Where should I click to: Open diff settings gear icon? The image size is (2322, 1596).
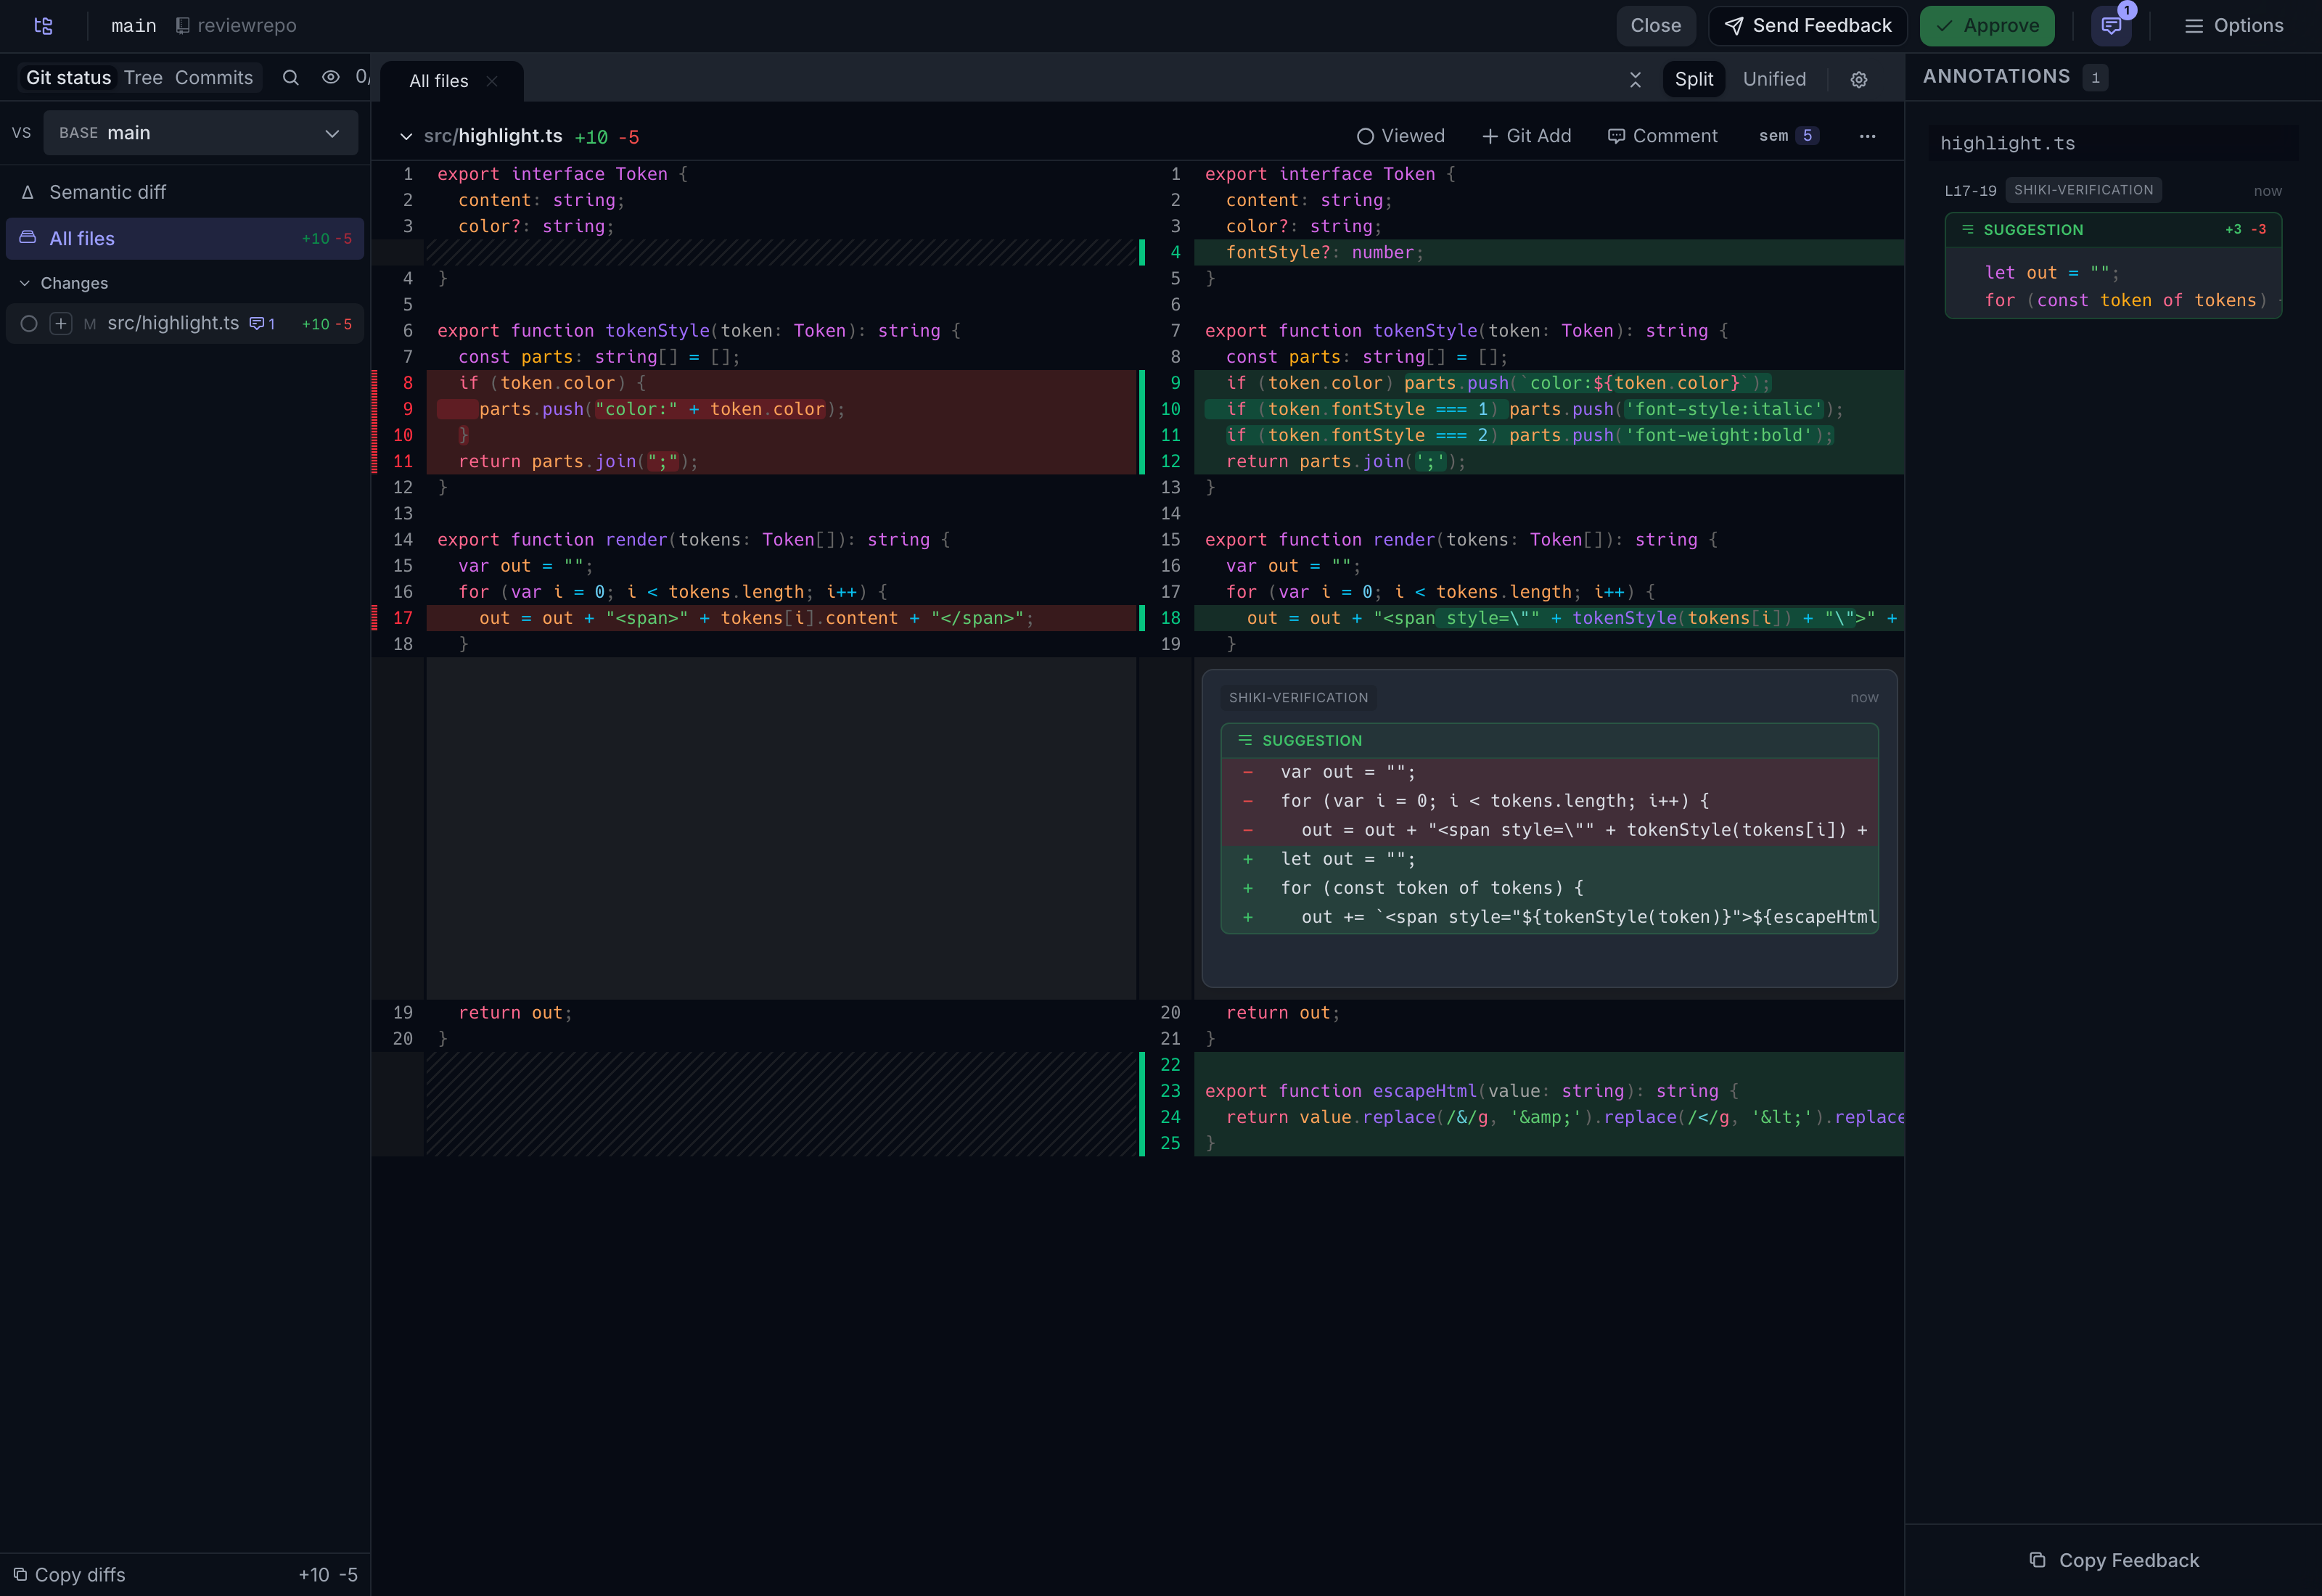click(x=1859, y=80)
